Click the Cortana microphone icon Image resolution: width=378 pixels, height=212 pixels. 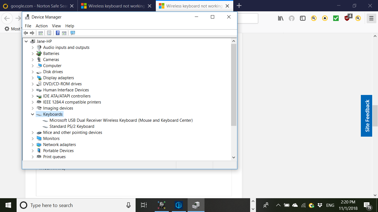(x=128, y=205)
